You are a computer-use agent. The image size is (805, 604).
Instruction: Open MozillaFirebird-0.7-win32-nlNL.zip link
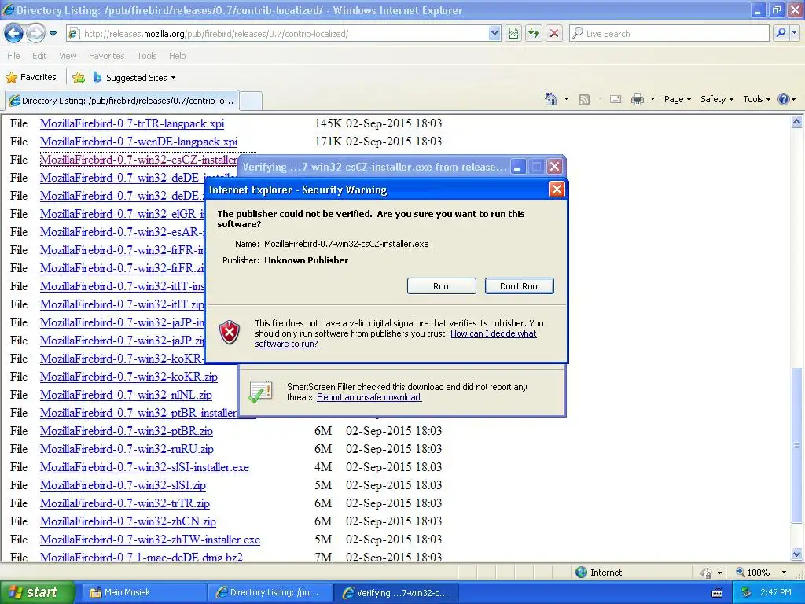pyautogui.click(x=126, y=395)
